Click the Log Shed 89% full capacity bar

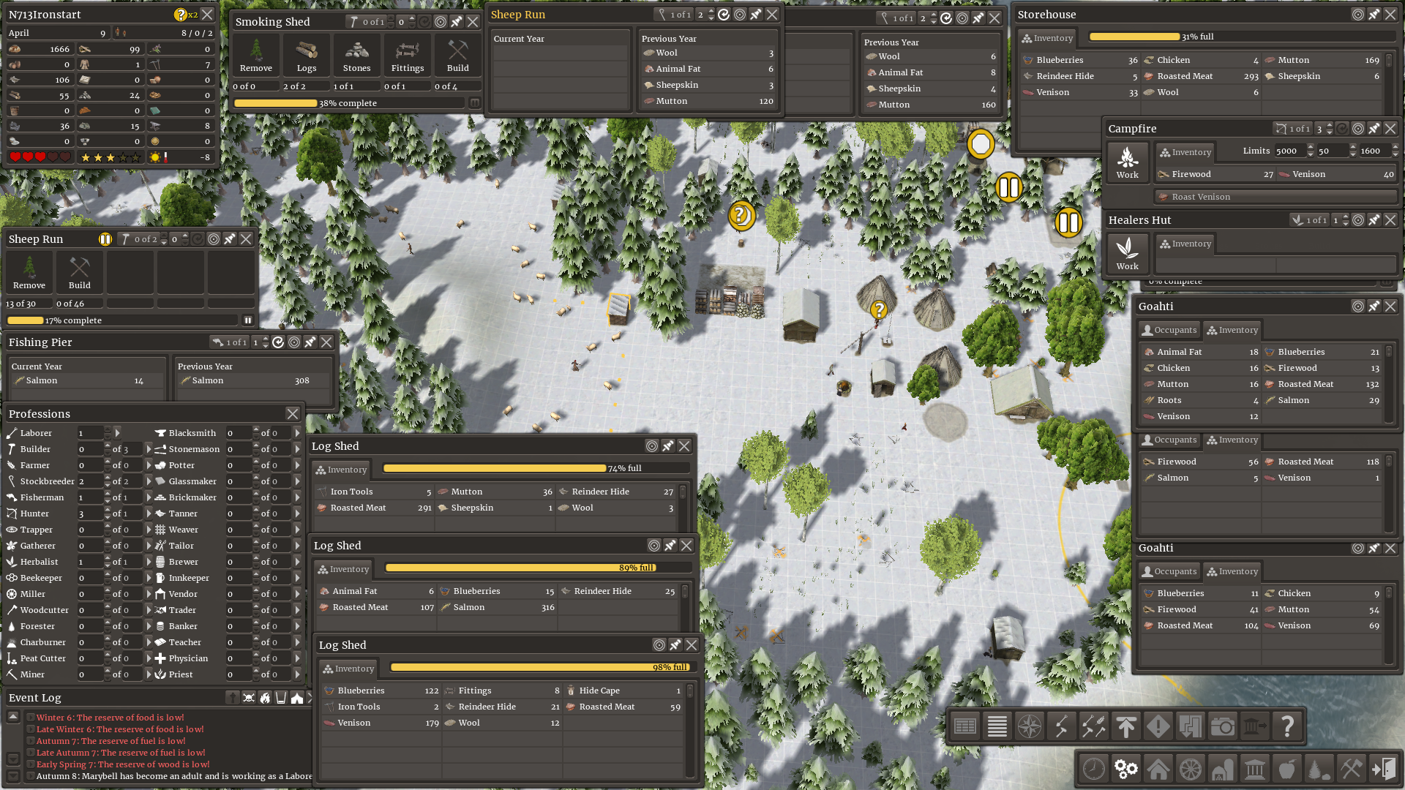click(538, 568)
